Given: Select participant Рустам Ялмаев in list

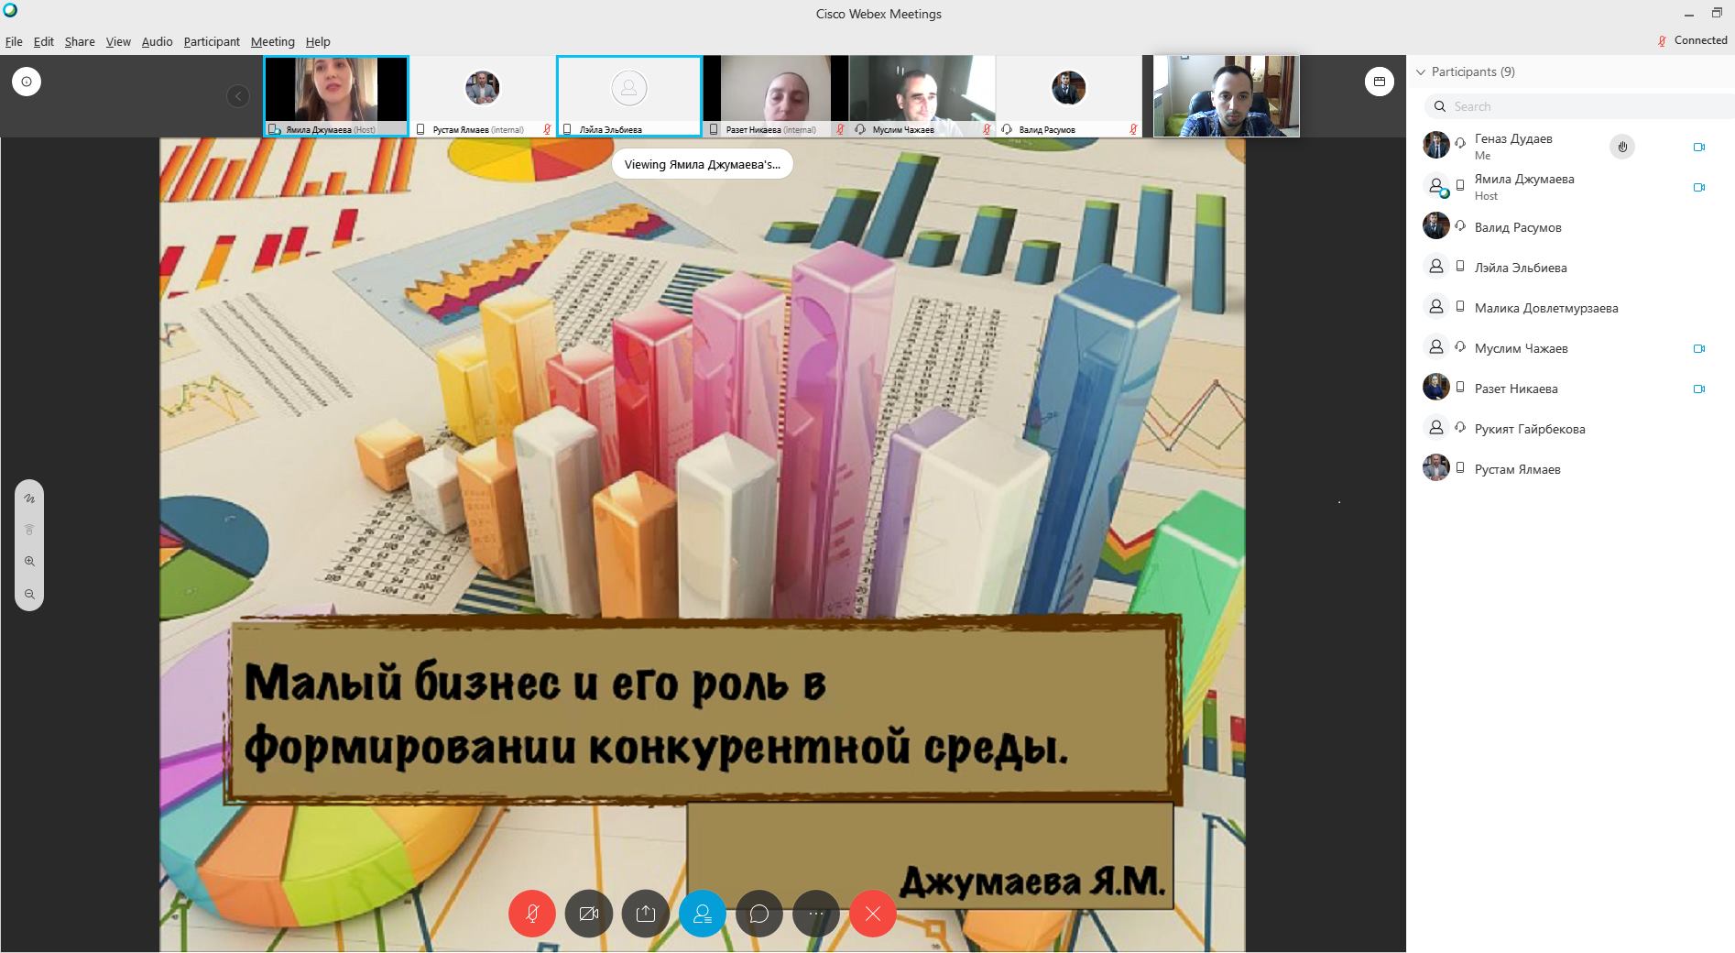Looking at the screenshot, I should tap(1570, 469).
